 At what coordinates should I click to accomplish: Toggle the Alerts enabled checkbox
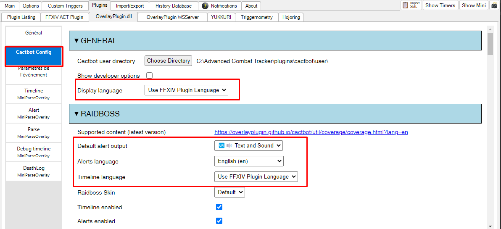[x=219, y=221]
